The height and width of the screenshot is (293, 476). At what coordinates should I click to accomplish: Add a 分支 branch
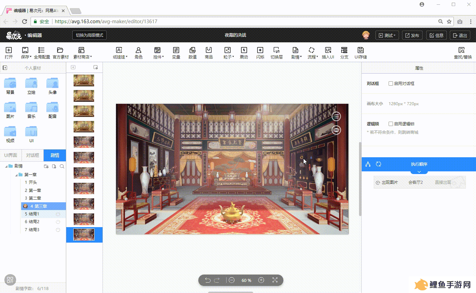coord(344,53)
